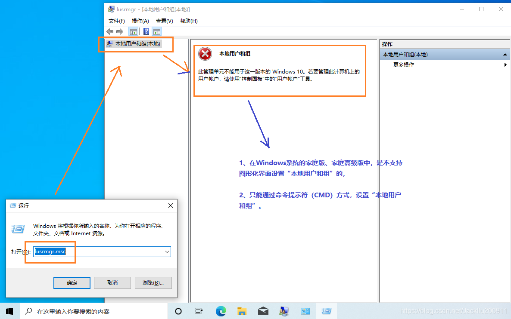Click 浏览(B)... in the Run dialog
511x319 pixels.
[x=153, y=283]
